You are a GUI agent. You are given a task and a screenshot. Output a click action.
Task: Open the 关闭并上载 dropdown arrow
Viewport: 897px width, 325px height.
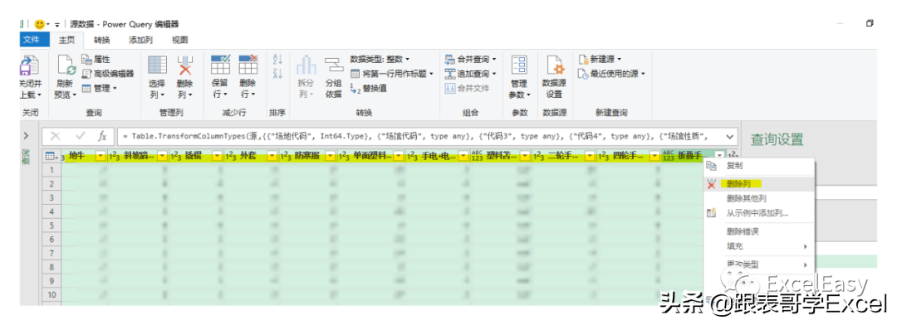tap(39, 95)
